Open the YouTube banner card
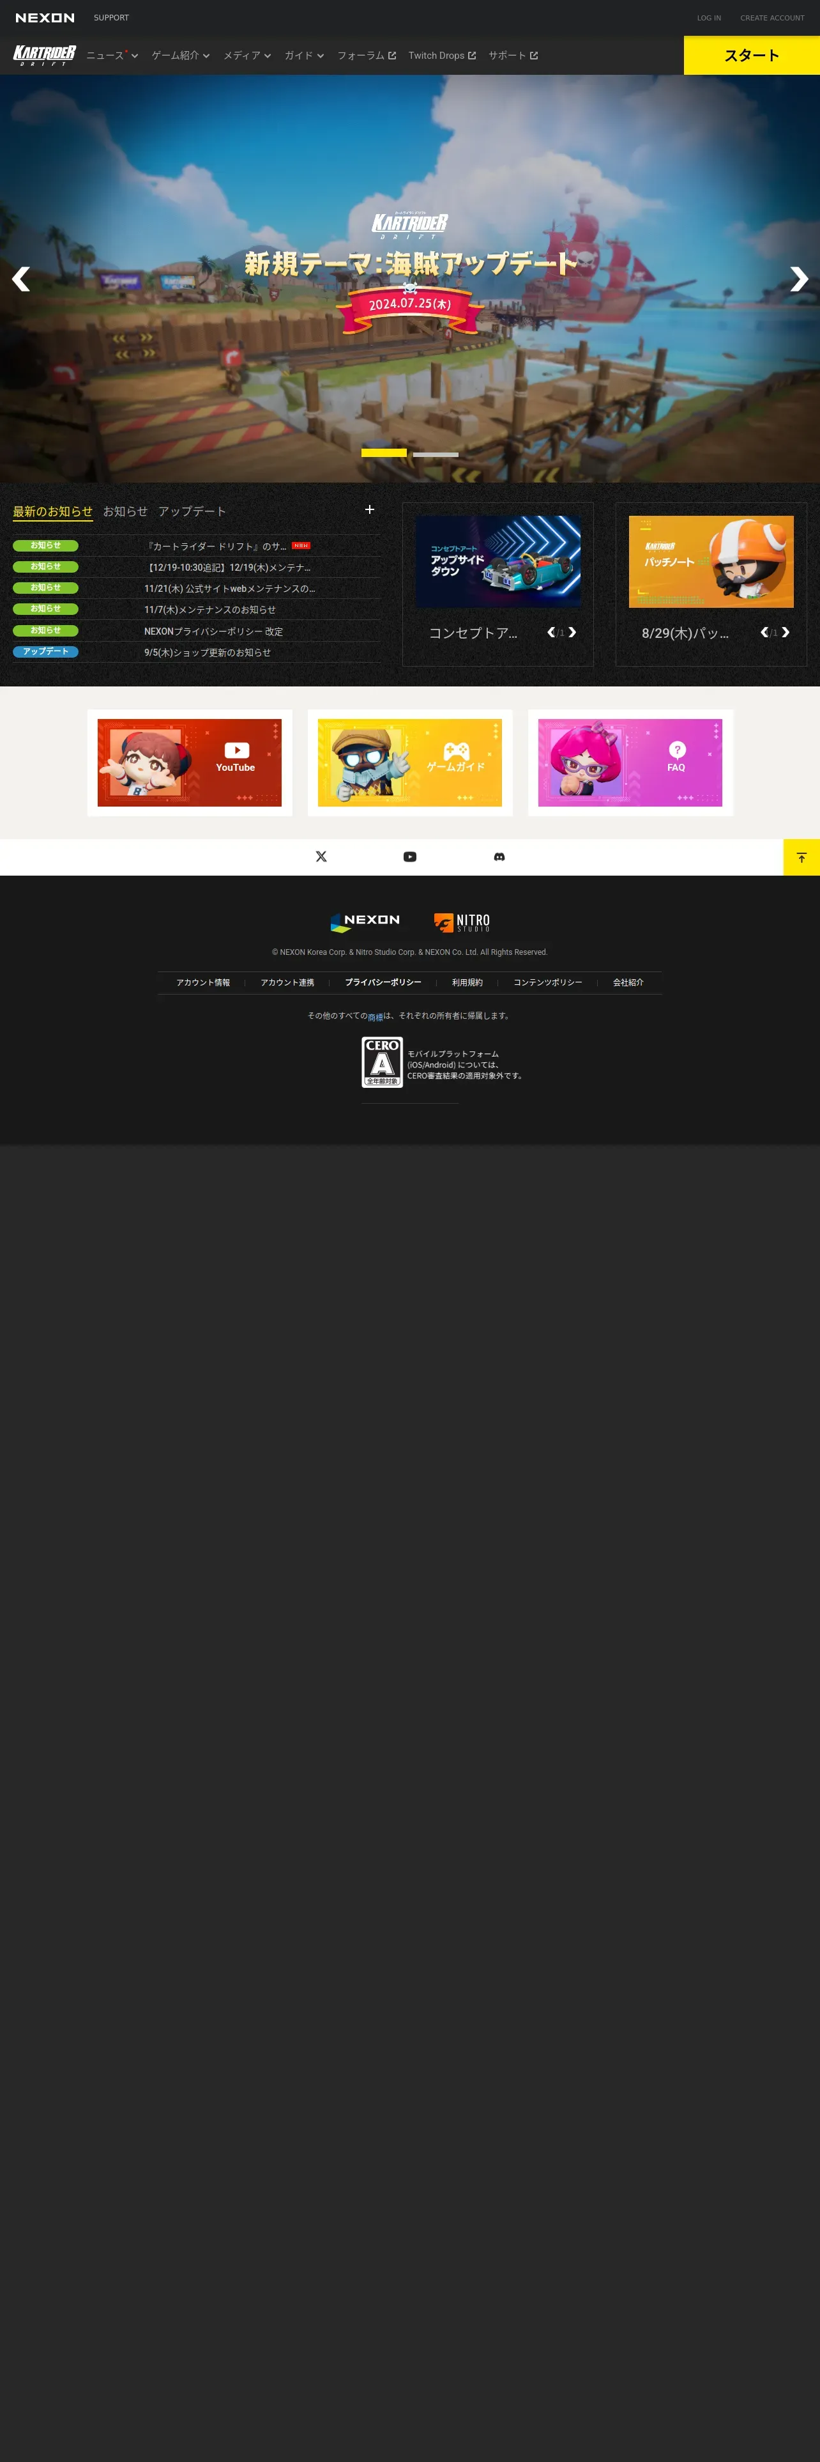 [189, 763]
